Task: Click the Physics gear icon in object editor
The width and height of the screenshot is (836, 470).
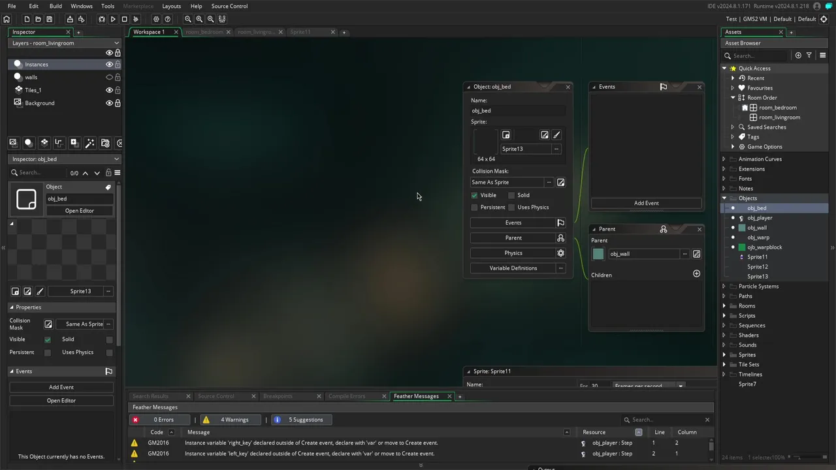Action: click(x=560, y=253)
